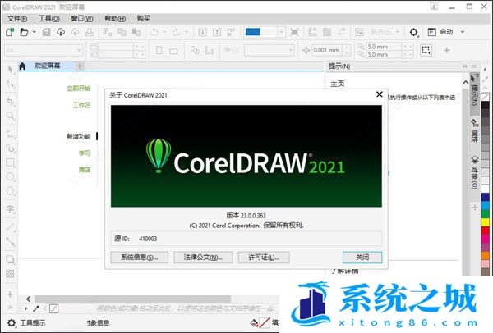Click the nudge distance stepper
Image resolution: width=493 pixels, height=333 pixels.
(347, 50)
